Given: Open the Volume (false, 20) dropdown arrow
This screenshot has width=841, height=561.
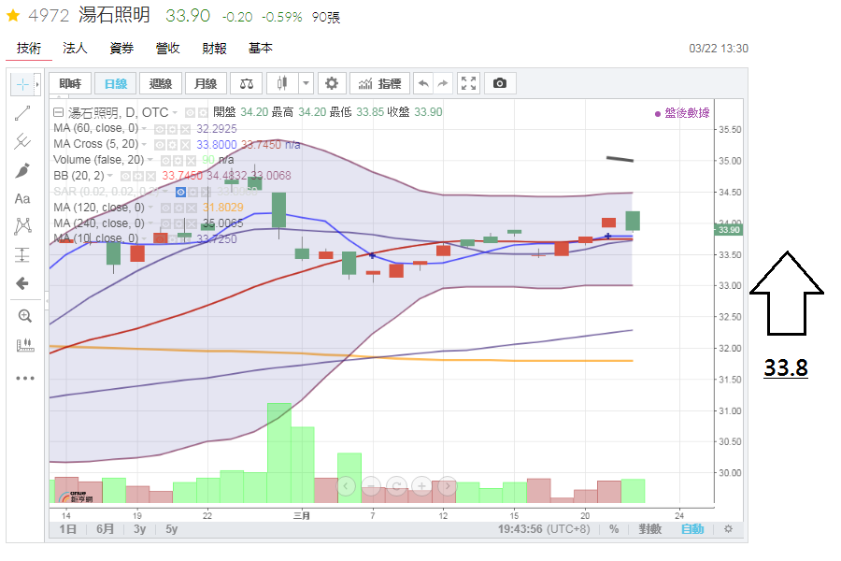Looking at the screenshot, I should point(150,160).
